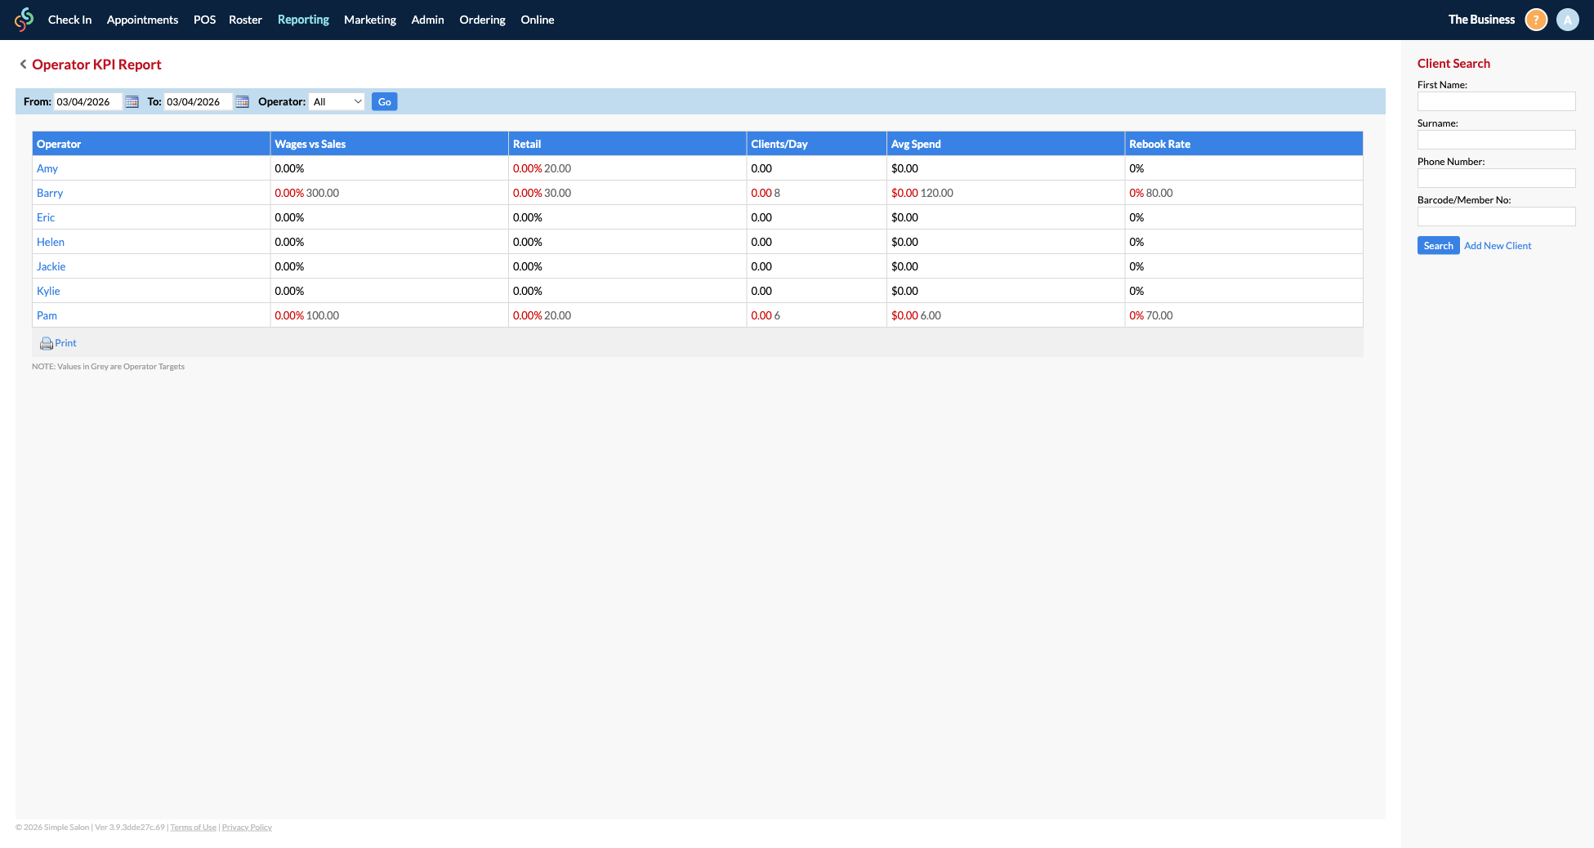Open the Roster page
Screen dimensions: 1594x848
pyautogui.click(x=245, y=19)
